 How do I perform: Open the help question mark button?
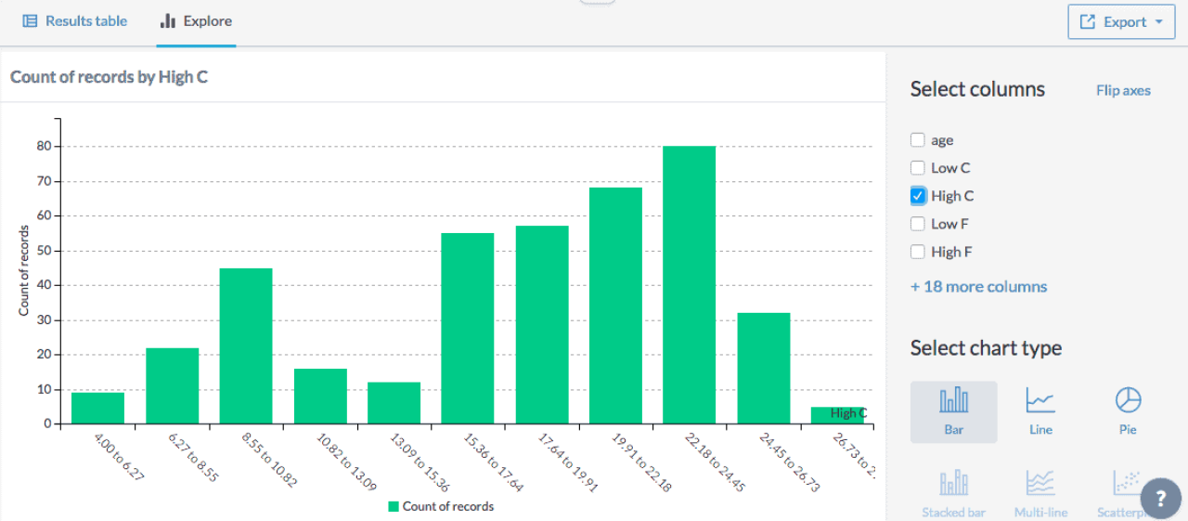click(1160, 498)
